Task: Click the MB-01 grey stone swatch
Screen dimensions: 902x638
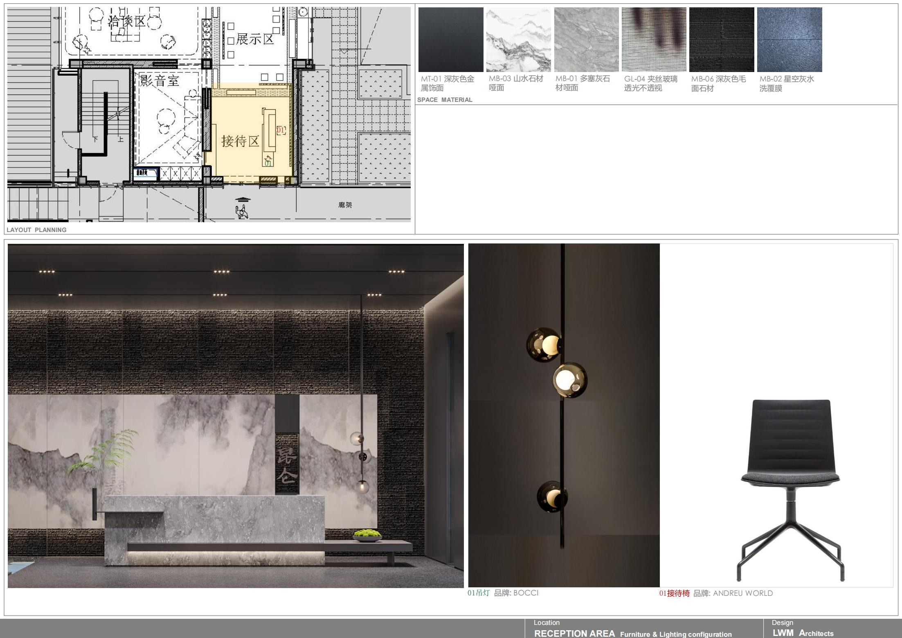Action: click(x=586, y=40)
